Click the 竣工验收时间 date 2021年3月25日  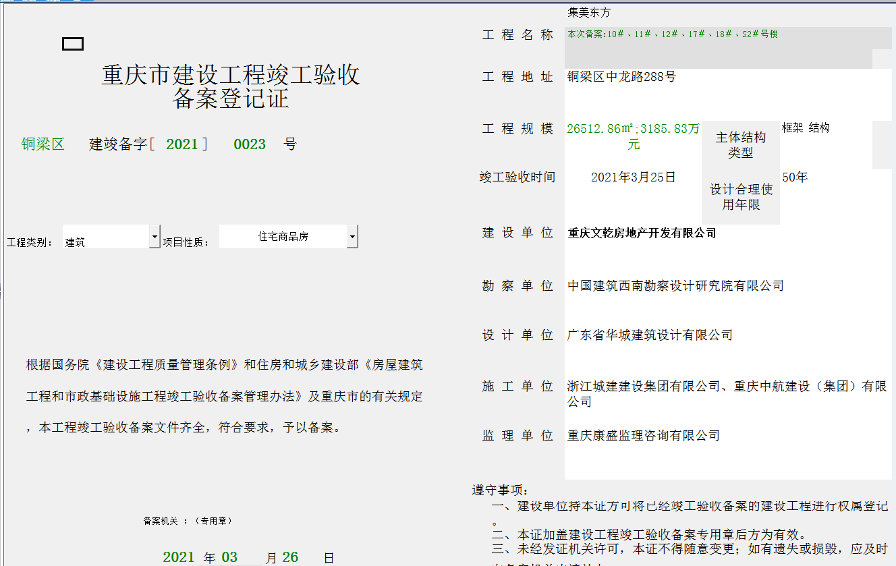point(633,177)
